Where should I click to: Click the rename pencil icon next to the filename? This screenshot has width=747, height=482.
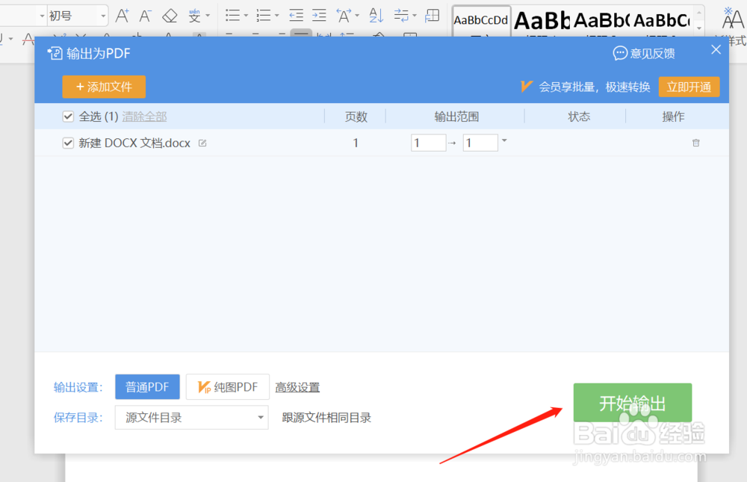pos(201,142)
